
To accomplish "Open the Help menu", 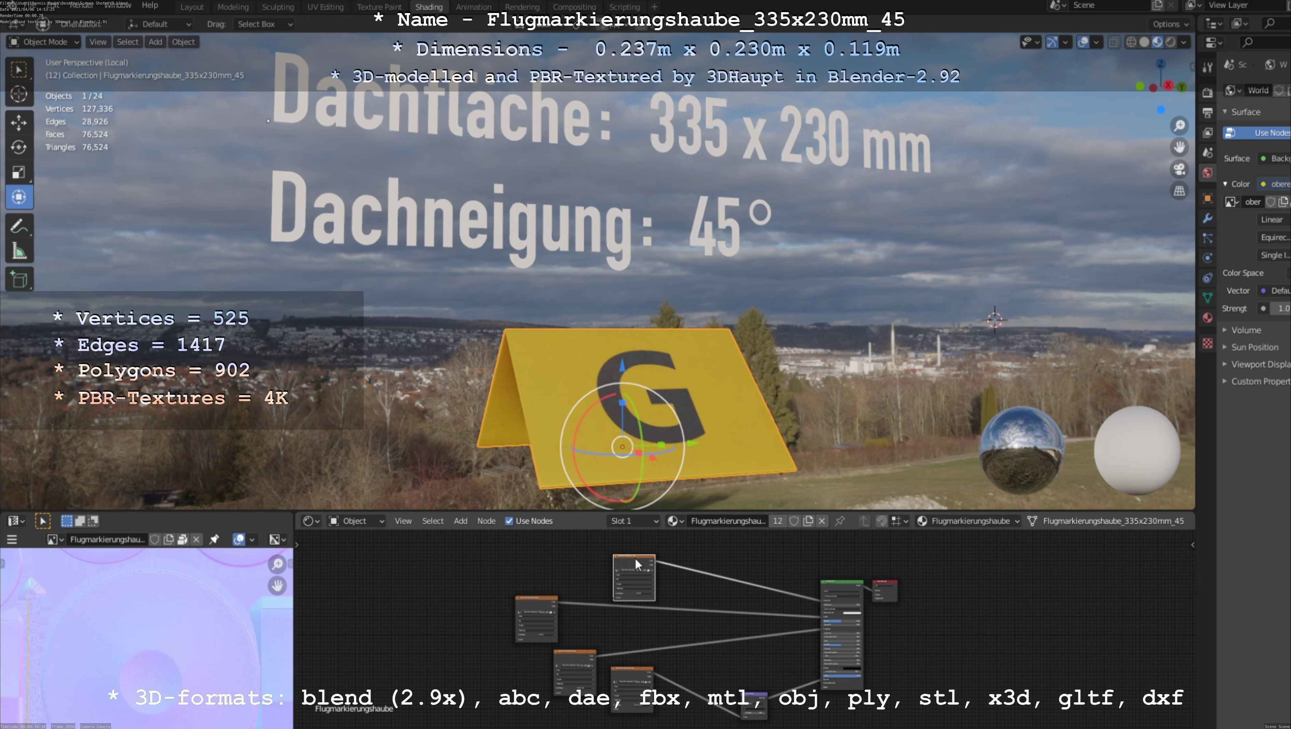I will coord(150,5).
